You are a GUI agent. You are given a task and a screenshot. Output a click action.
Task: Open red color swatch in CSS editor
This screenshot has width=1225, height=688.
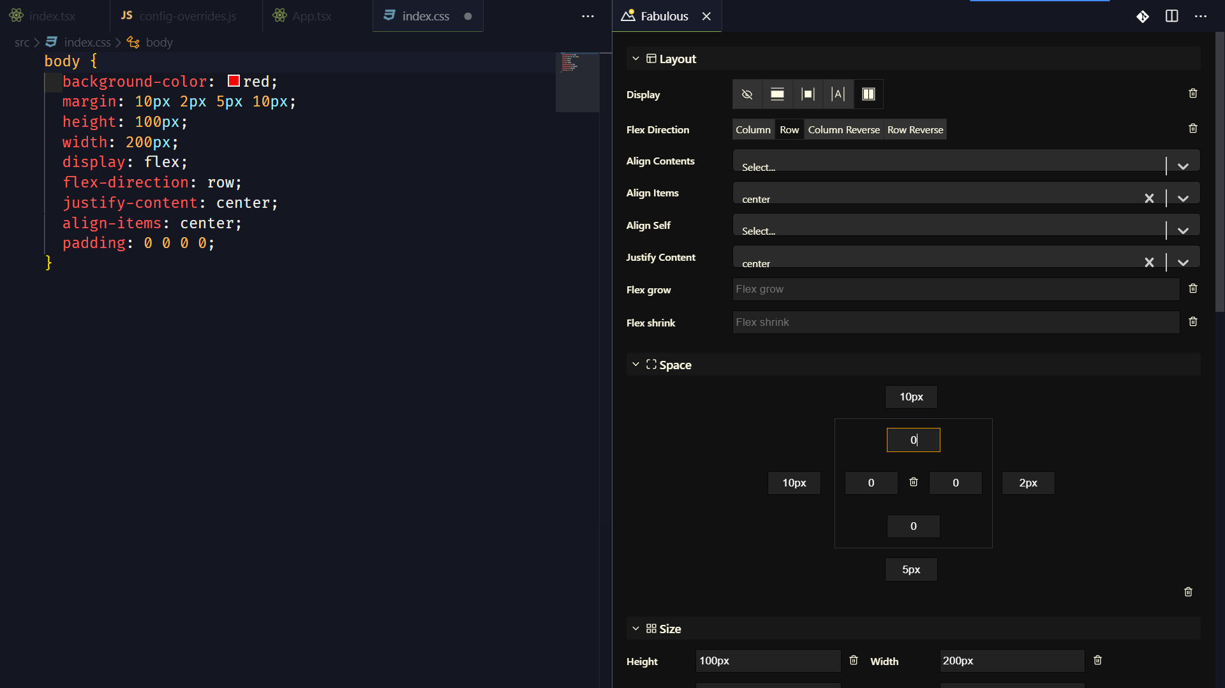(x=234, y=81)
